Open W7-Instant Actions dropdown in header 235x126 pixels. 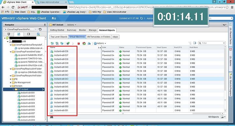click(x=71, y=25)
